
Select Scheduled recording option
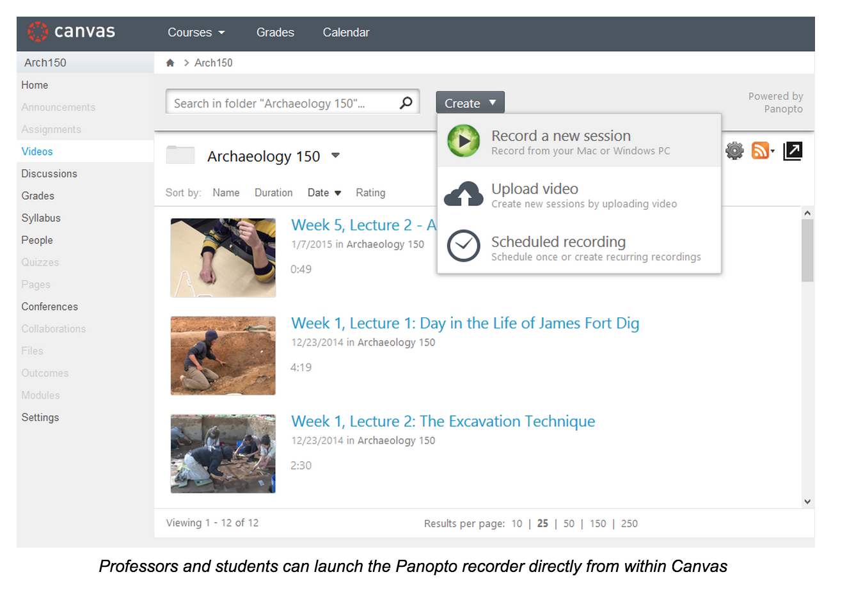[579, 247]
